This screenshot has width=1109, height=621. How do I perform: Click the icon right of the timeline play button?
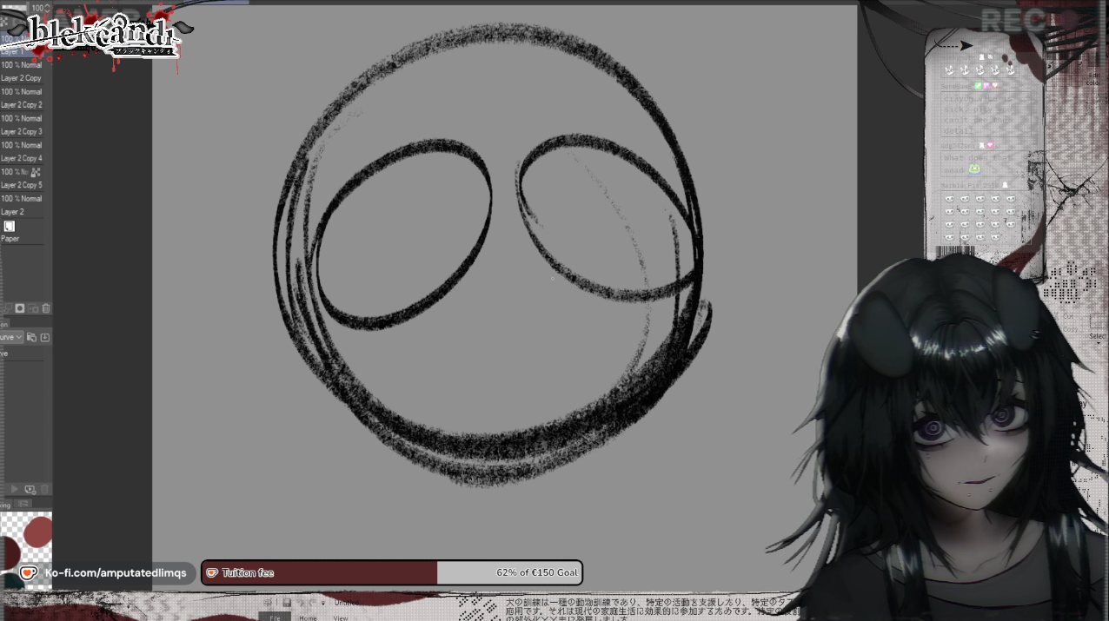coord(30,490)
